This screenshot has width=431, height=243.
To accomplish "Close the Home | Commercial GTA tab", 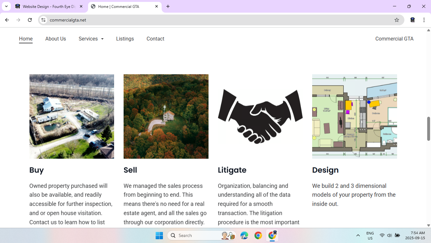I will click(157, 6).
